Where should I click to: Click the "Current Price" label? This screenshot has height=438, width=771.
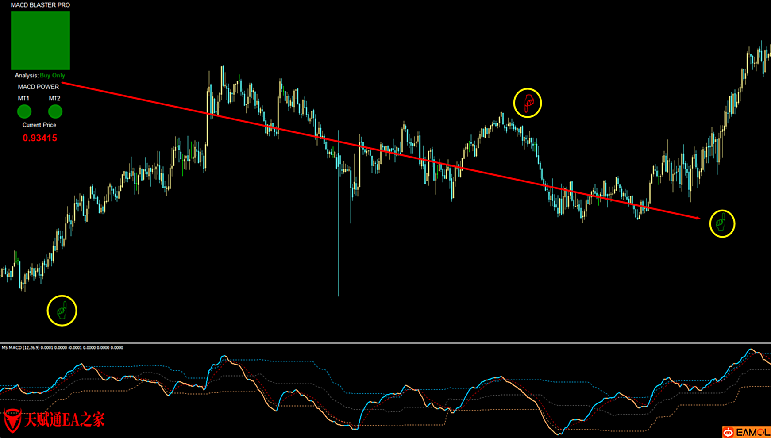pyautogui.click(x=39, y=125)
